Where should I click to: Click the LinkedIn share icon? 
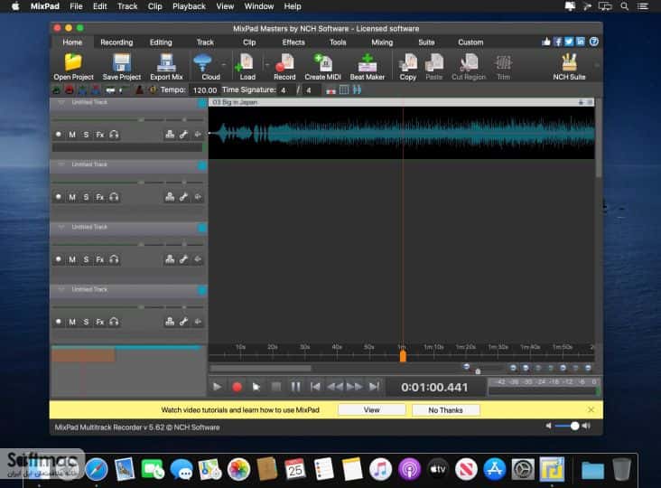click(581, 42)
